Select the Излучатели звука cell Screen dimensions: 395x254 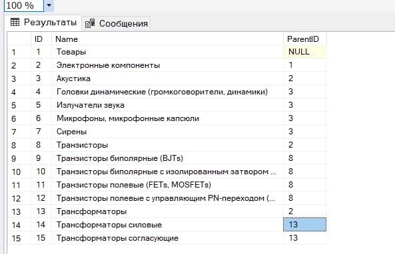pyautogui.click(x=167, y=105)
